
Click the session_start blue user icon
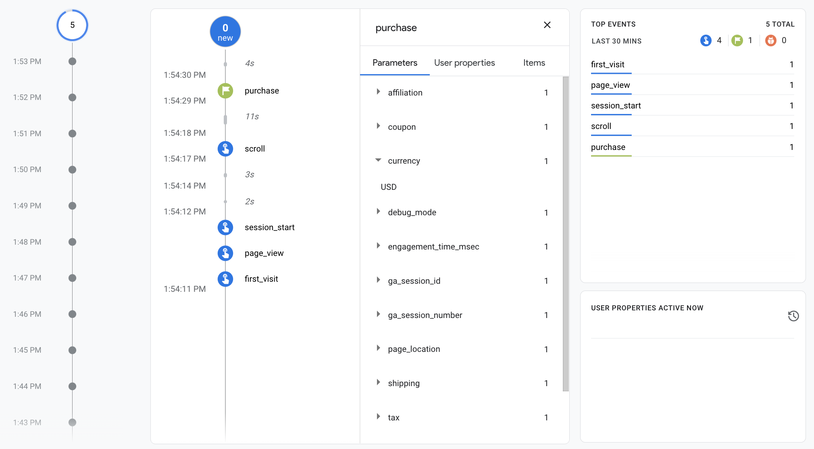226,227
